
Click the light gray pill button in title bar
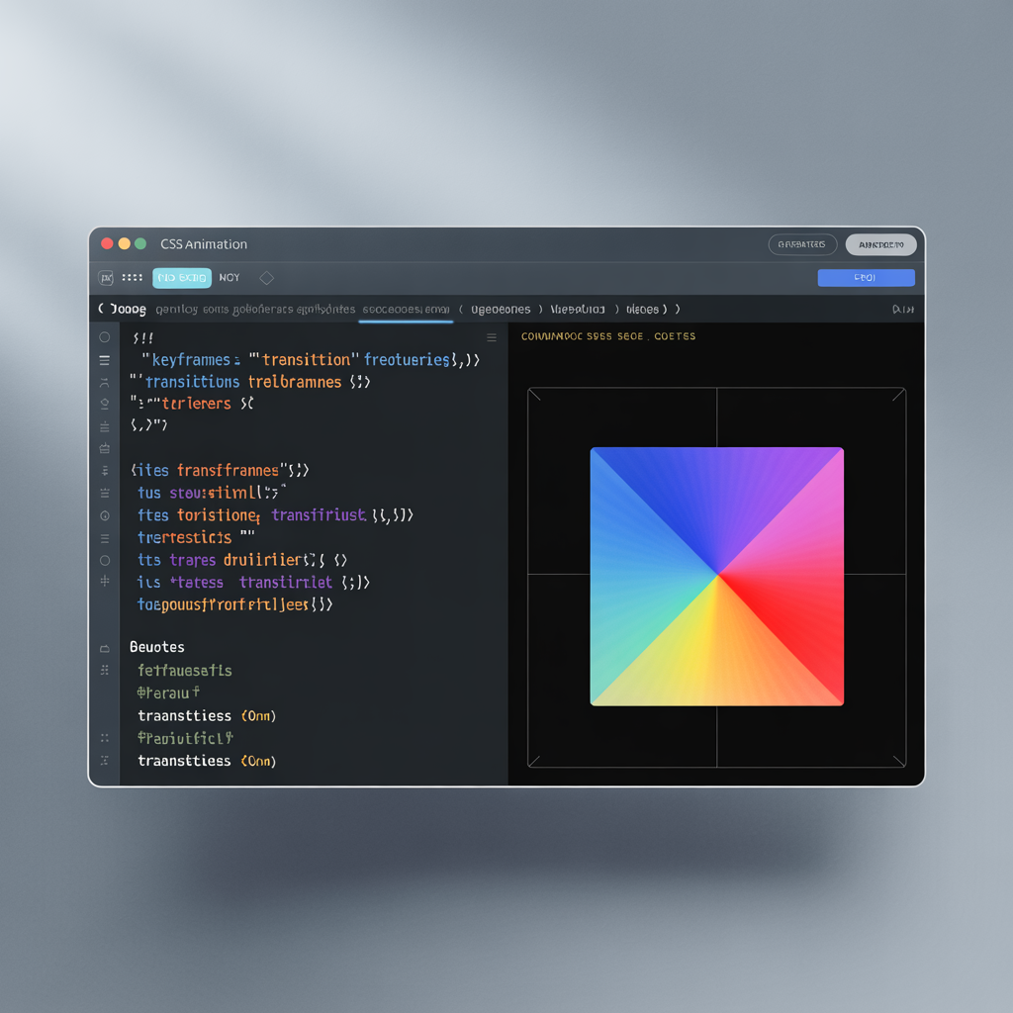pyautogui.click(x=880, y=244)
